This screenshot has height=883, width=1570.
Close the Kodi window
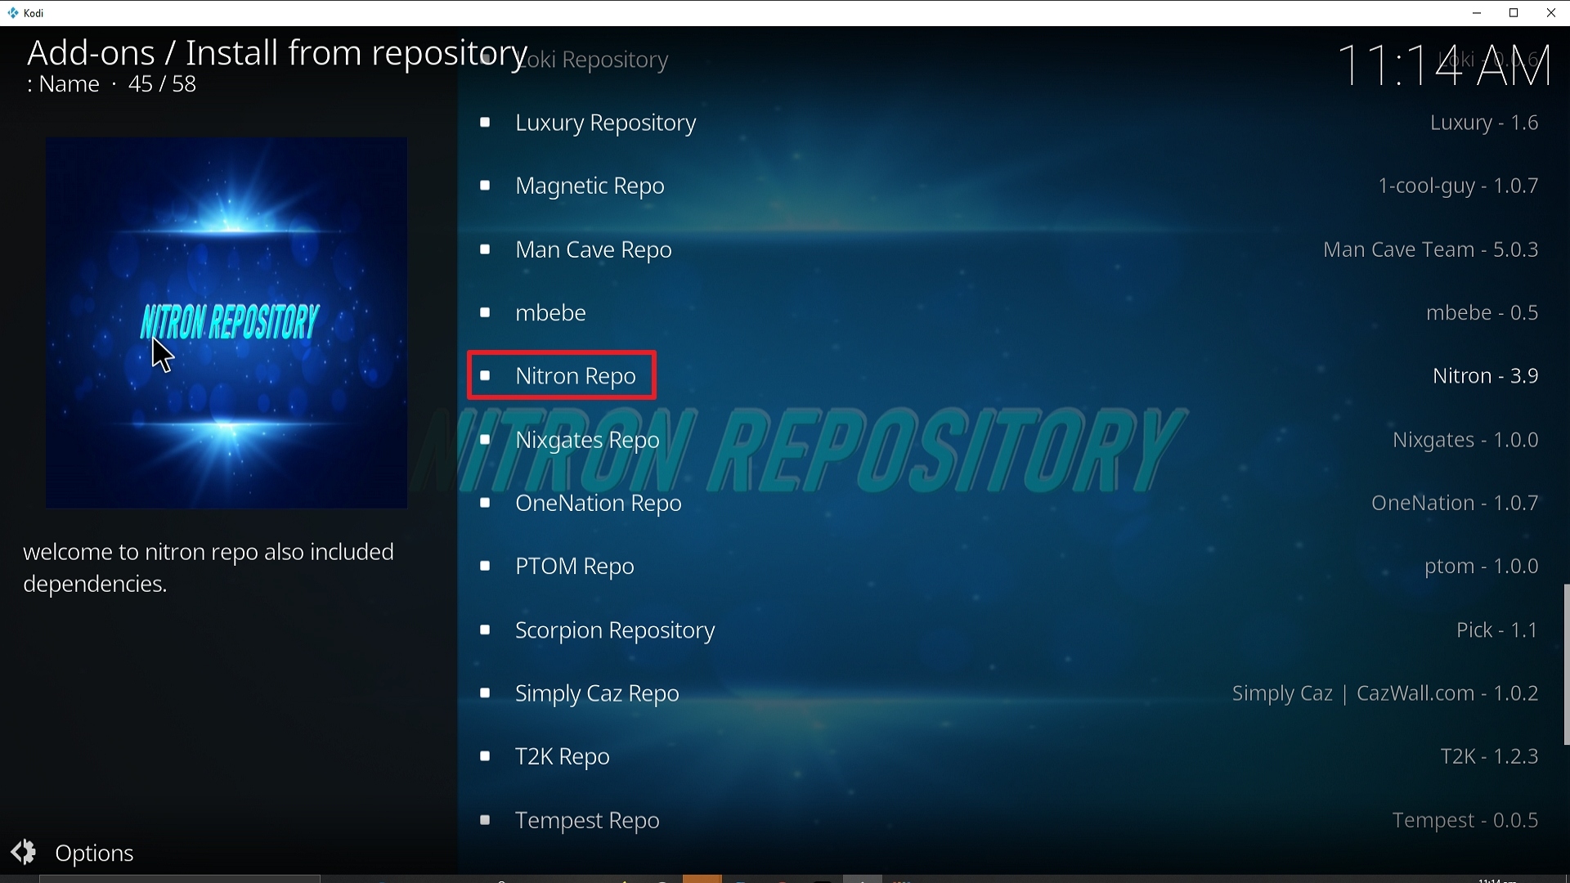click(1551, 13)
